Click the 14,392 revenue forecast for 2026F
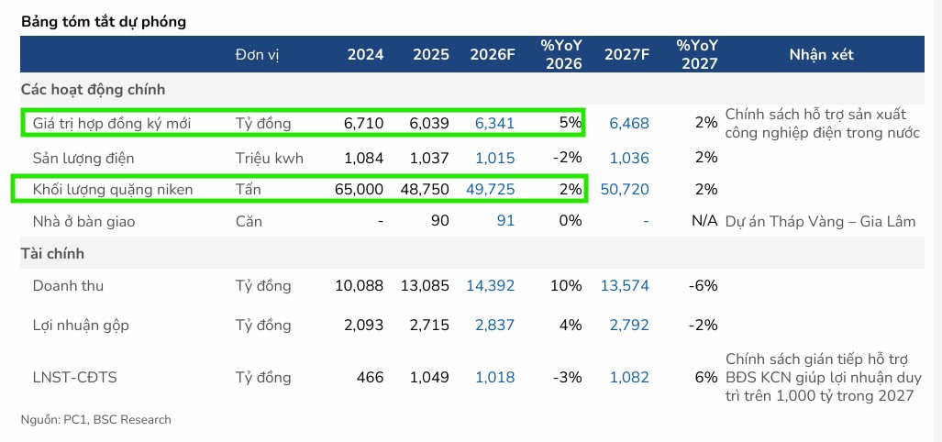 click(x=491, y=286)
